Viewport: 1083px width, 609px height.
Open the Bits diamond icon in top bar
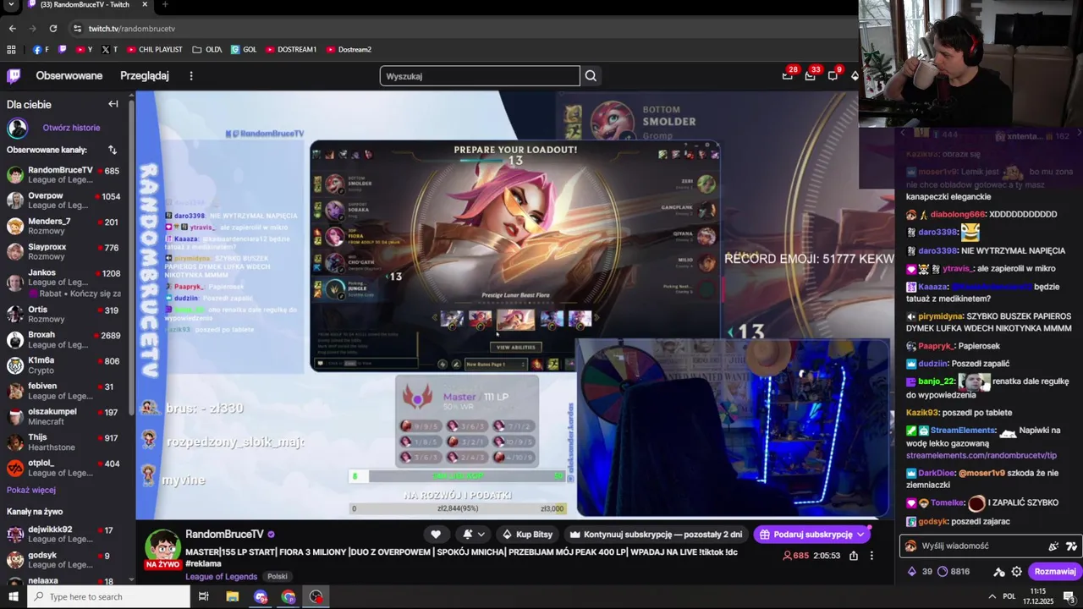[x=855, y=75]
